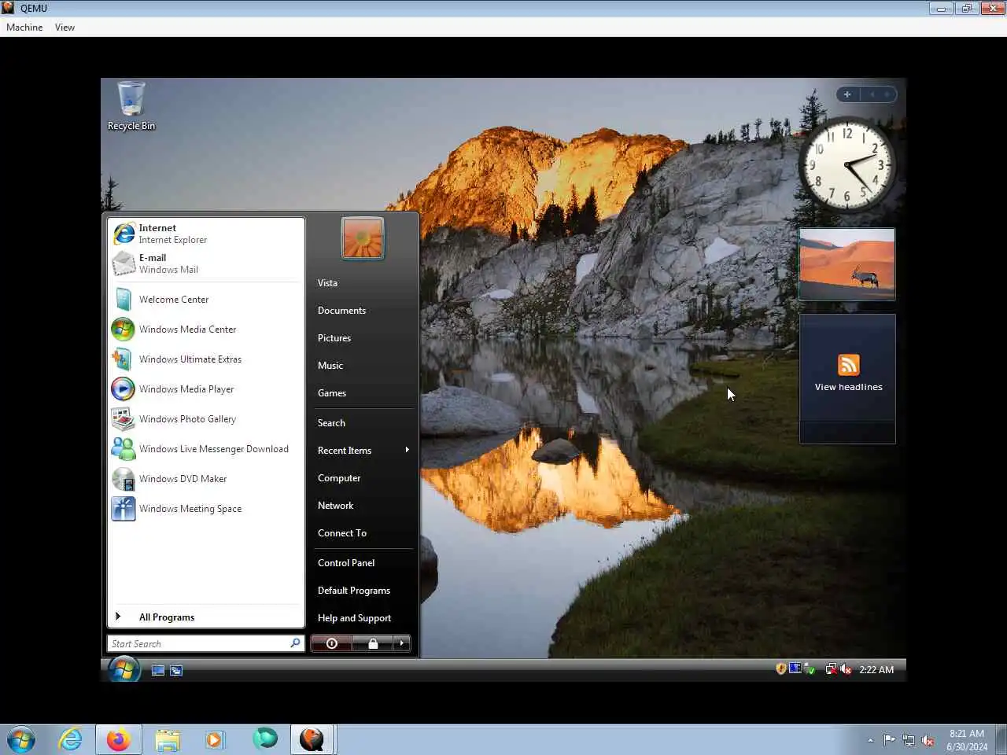Expand All Programs list
Viewport: 1007px width, 755px height.
205,617
